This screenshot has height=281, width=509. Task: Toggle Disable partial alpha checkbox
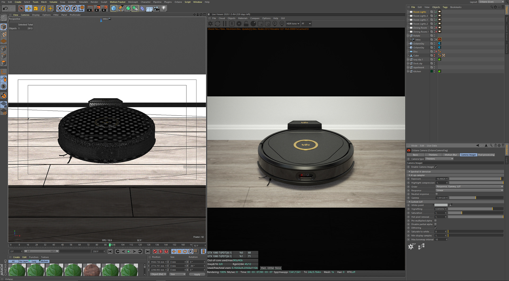[435, 224]
